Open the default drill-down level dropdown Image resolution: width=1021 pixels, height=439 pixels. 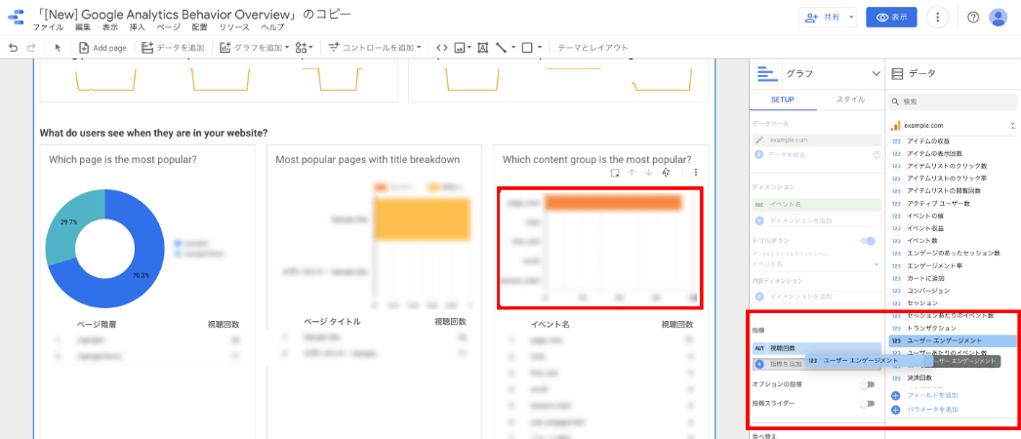click(817, 264)
